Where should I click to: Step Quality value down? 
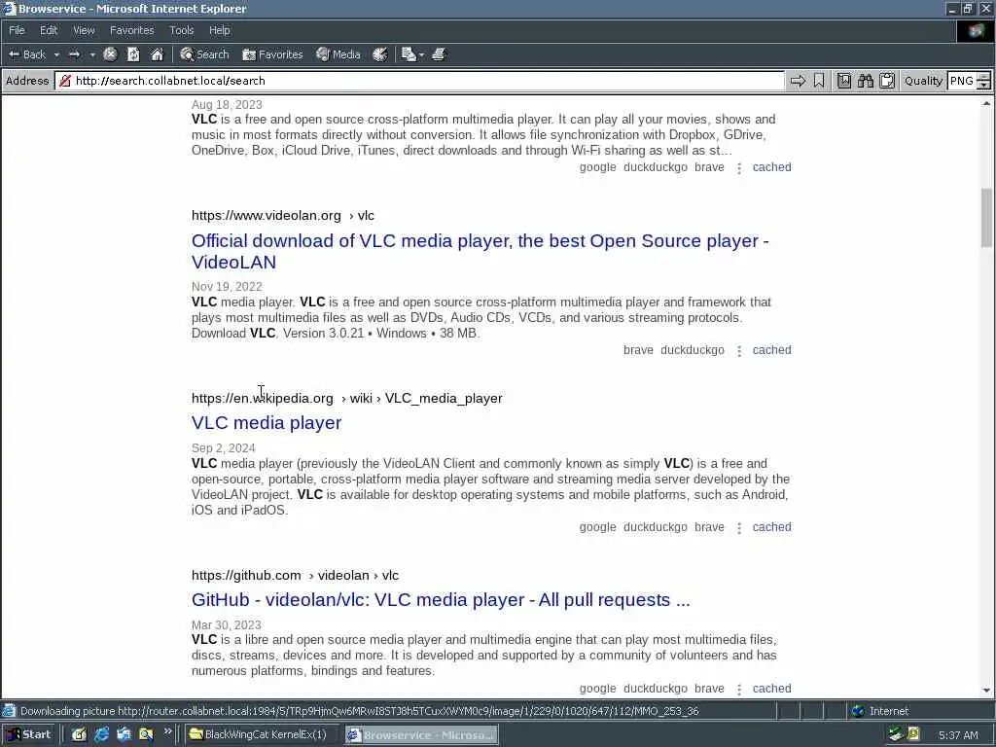(x=983, y=86)
